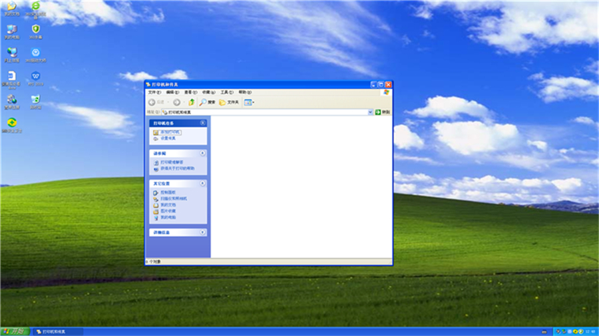Select the 360 Driver Master desktop icon
Viewport: 599px width, 336px height.
pyautogui.click(x=35, y=55)
